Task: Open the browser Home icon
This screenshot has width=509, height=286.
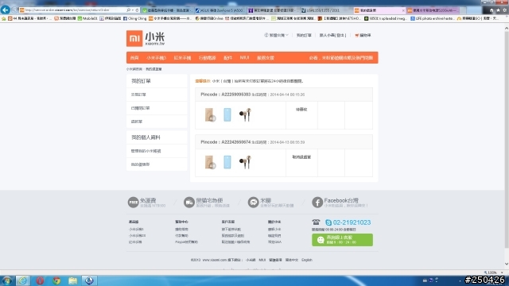Action: point(492,10)
